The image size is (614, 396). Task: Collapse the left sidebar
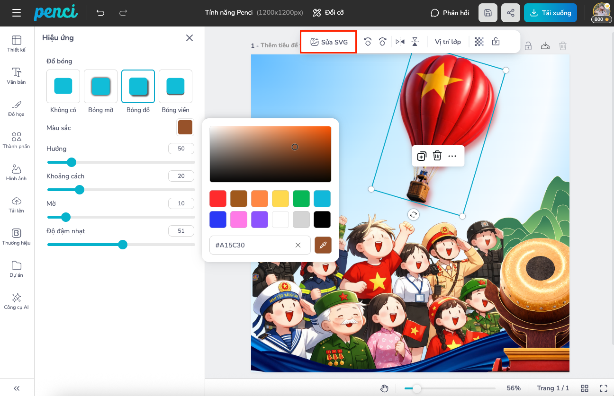(x=17, y=388)
